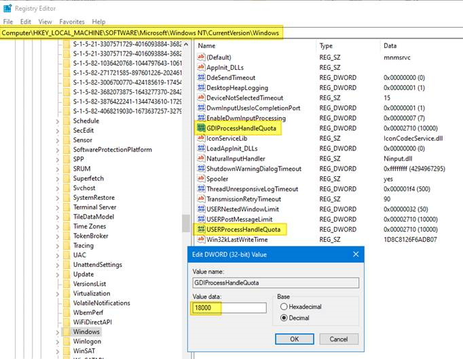Click the USERProcessHandleQuota DWORD value icon

click(x=200, y=230)
